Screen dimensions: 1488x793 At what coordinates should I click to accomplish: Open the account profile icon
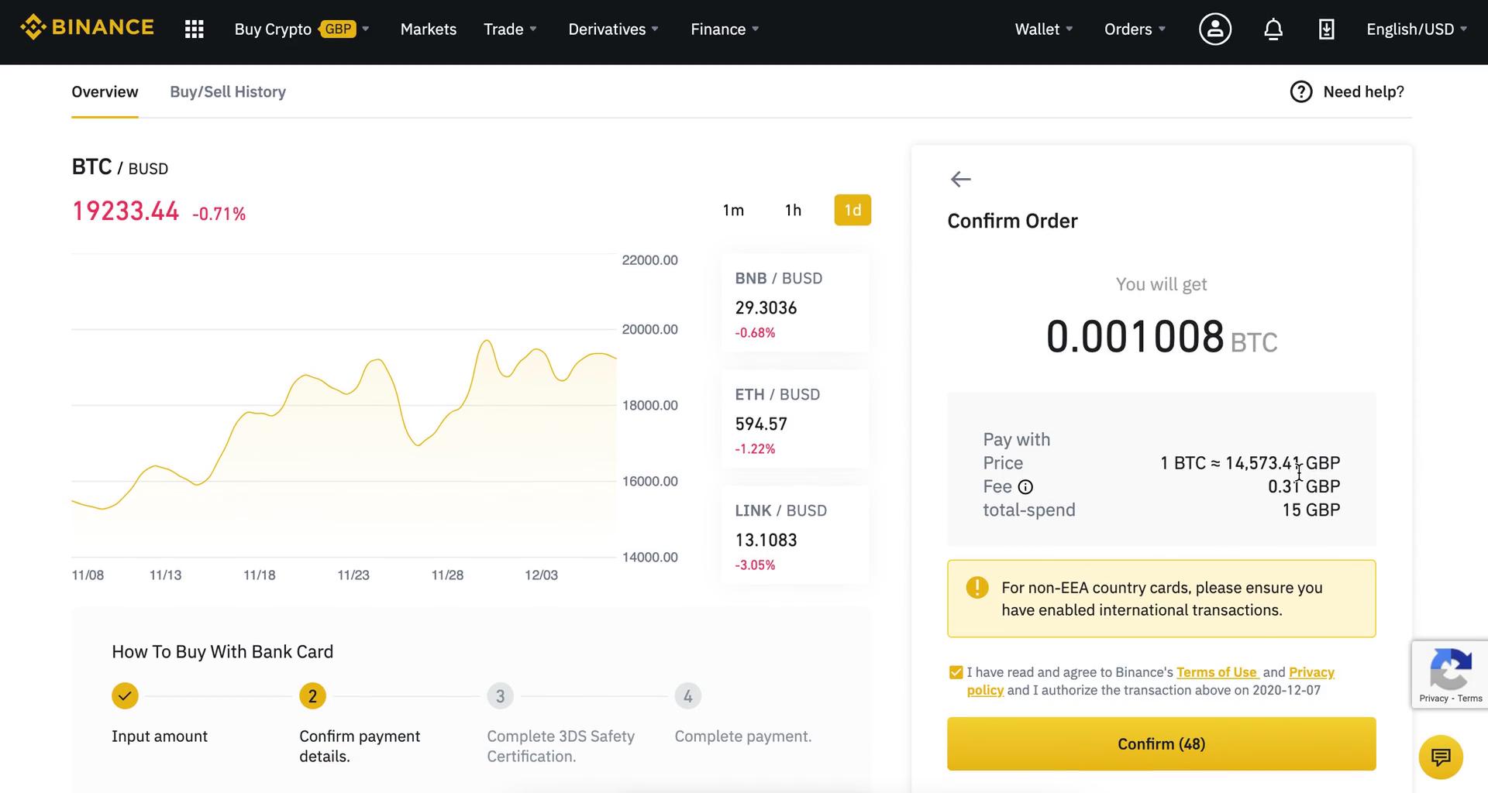point(1214,29)
